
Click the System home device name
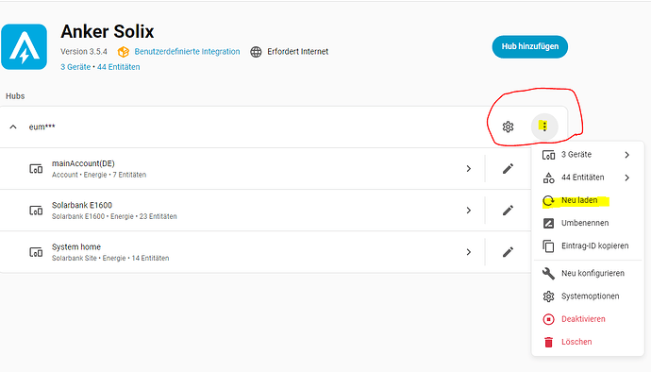point(76,246)
